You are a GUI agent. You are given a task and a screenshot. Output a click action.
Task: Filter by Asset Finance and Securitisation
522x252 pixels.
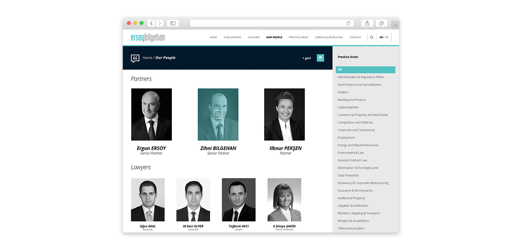[x=359, y=85]
